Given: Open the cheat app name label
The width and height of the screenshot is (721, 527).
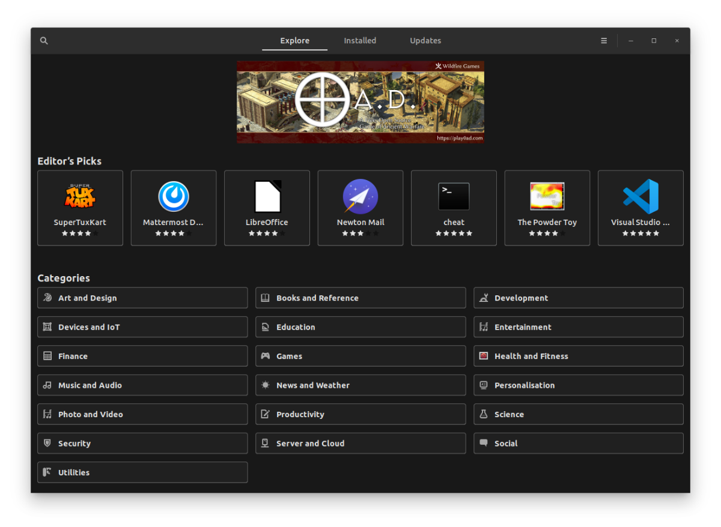Looking at the screenshot, I should pyautogui.click(x=454, y=222).
